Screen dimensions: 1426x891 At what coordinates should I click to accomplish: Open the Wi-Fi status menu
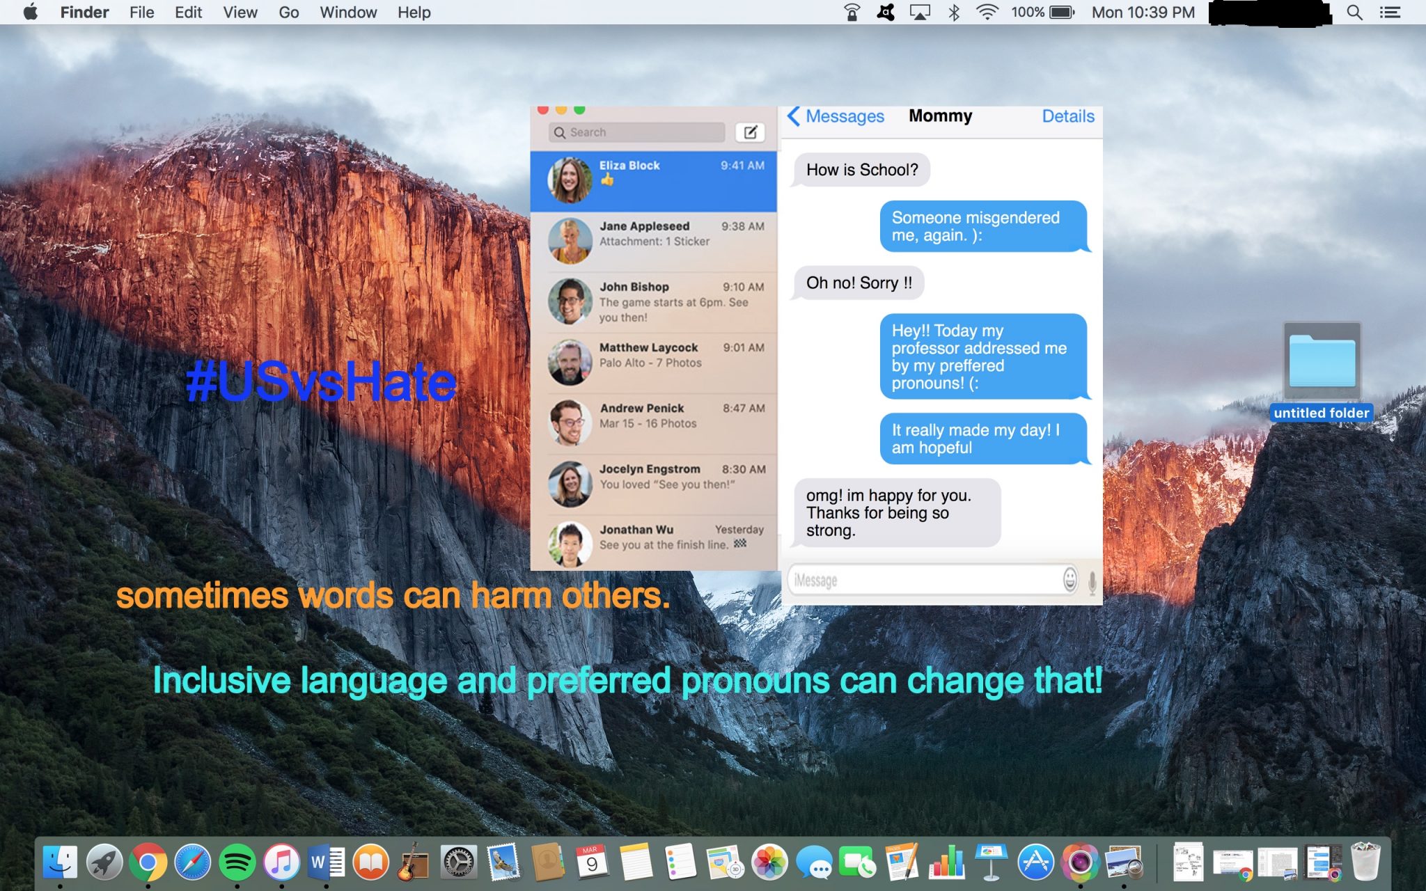(987, 13)
